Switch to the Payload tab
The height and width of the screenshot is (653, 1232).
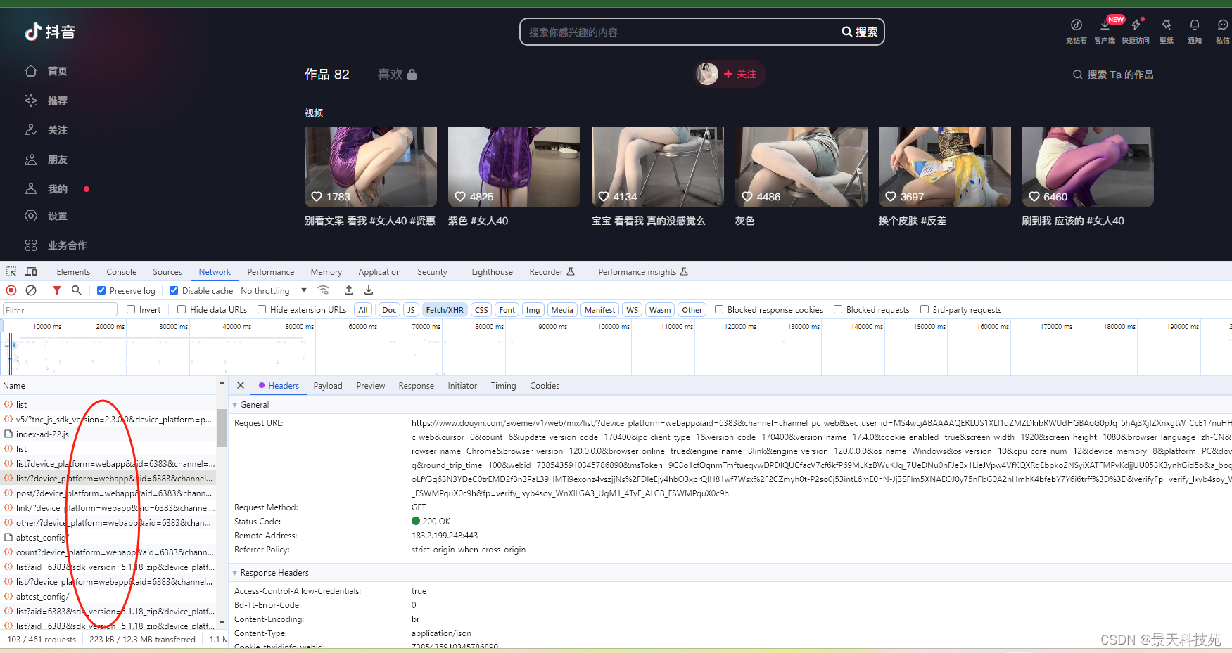point(327,385)
